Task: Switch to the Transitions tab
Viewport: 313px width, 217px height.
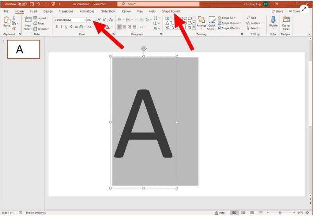Action: point(66,11)
